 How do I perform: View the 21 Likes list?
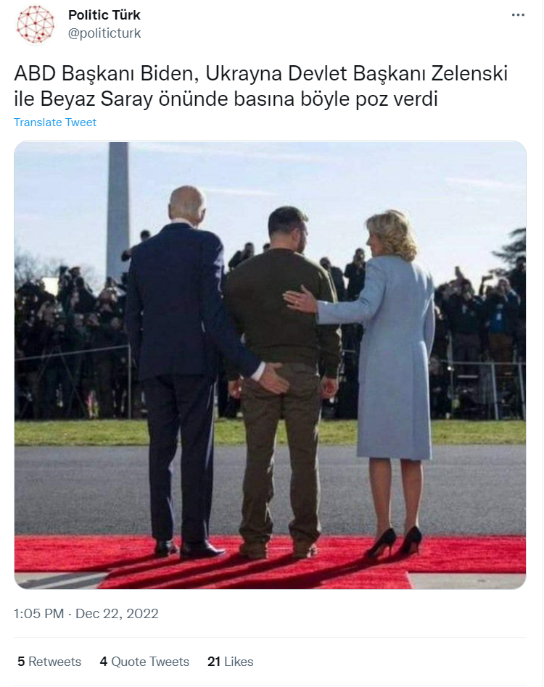(x=231, y=661)
